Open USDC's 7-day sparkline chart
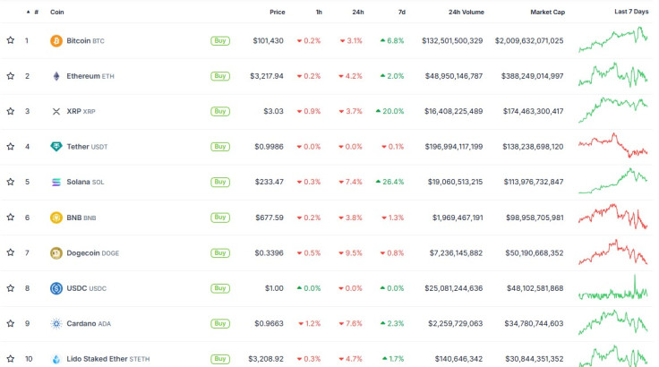The height and width of the screenshot is (367, 659). 612,287
